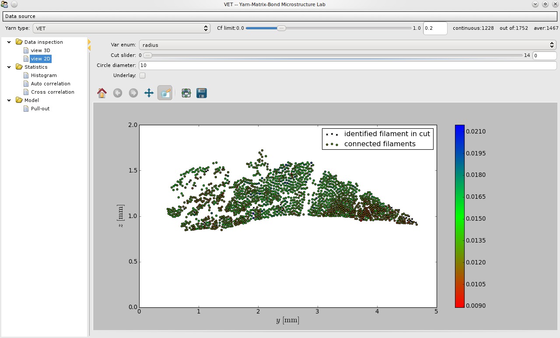Click the Cf limit slider handle
560x338 pixels.
[x=282, y=28]
